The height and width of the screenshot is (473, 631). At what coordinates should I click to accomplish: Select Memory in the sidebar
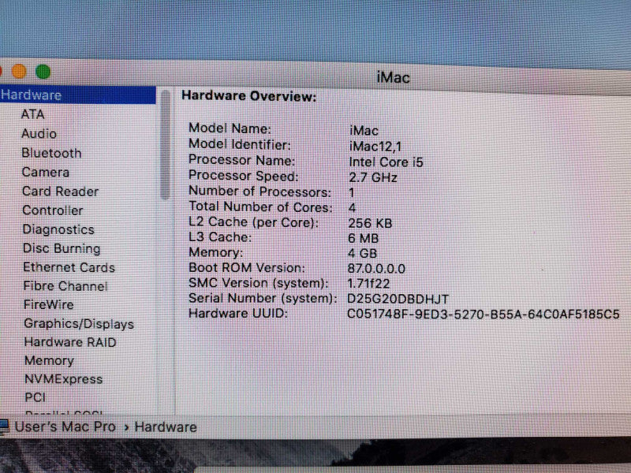point(49,361)
